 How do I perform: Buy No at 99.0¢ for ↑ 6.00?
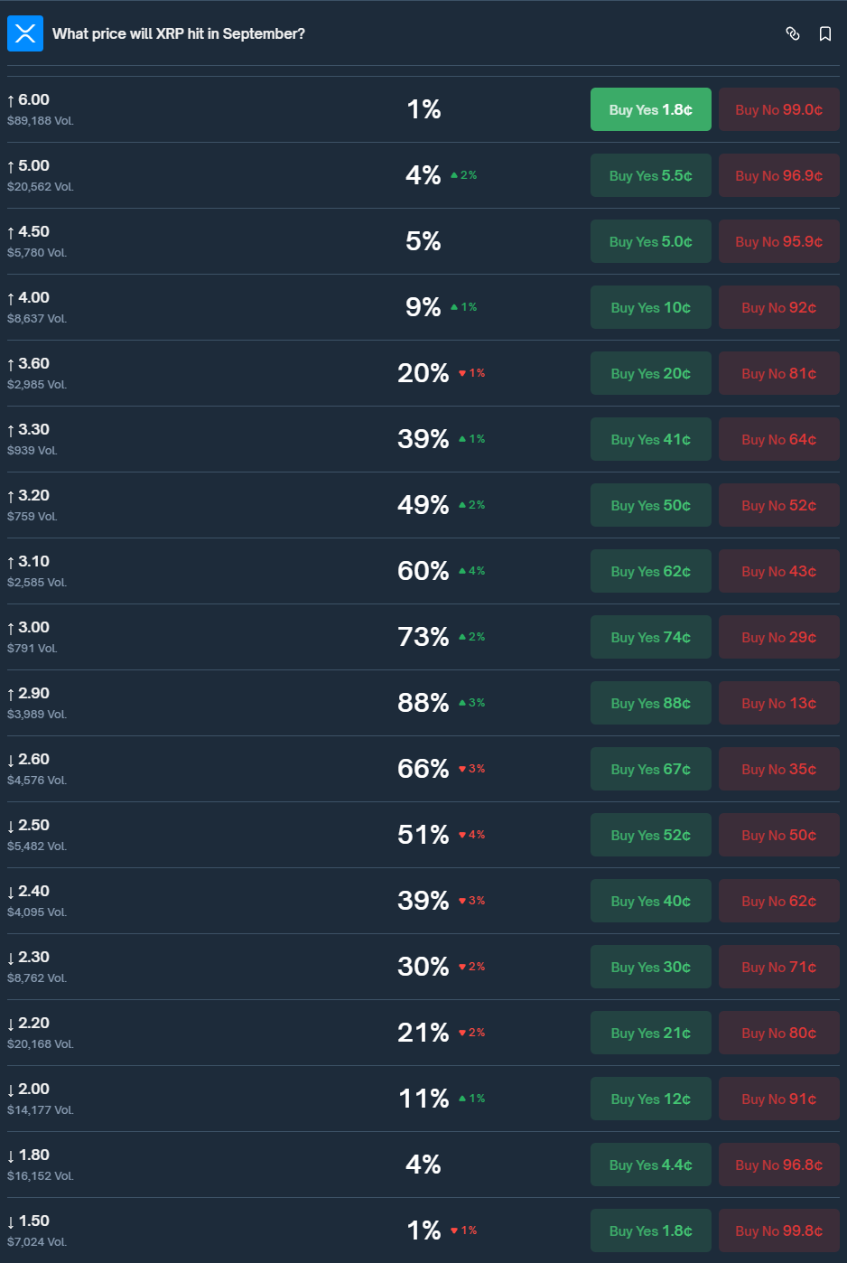pyautogui.click(x=779, y=109)
